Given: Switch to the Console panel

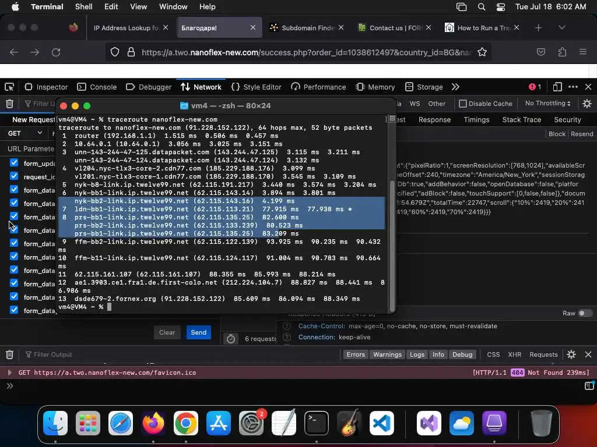Looking at the screenshot, I should [97, 87].
